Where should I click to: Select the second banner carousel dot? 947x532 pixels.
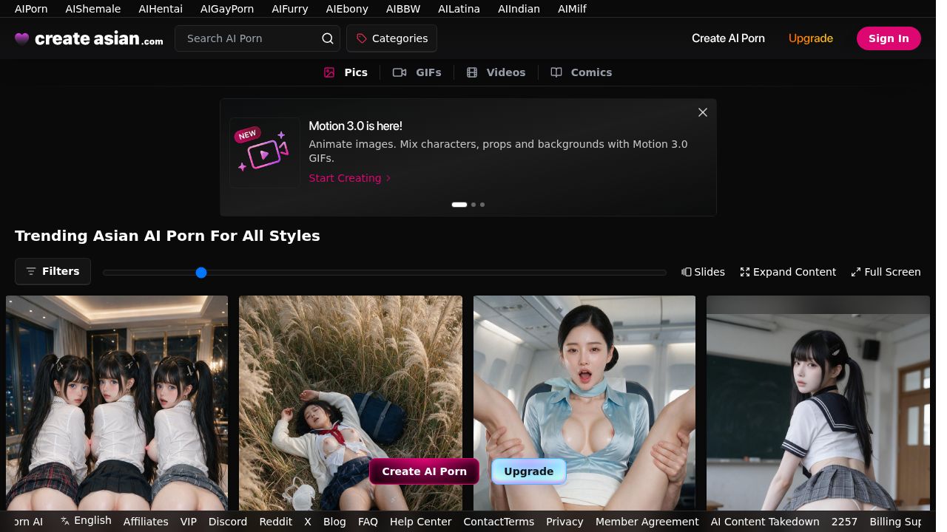click(x=473, y=205)
